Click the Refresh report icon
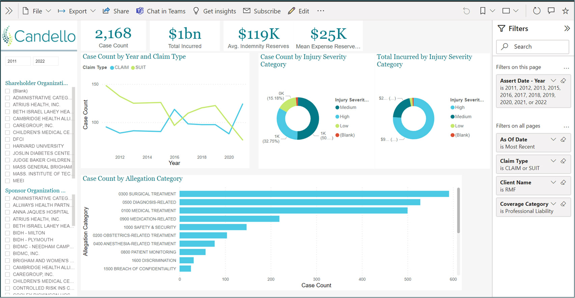 537,11
